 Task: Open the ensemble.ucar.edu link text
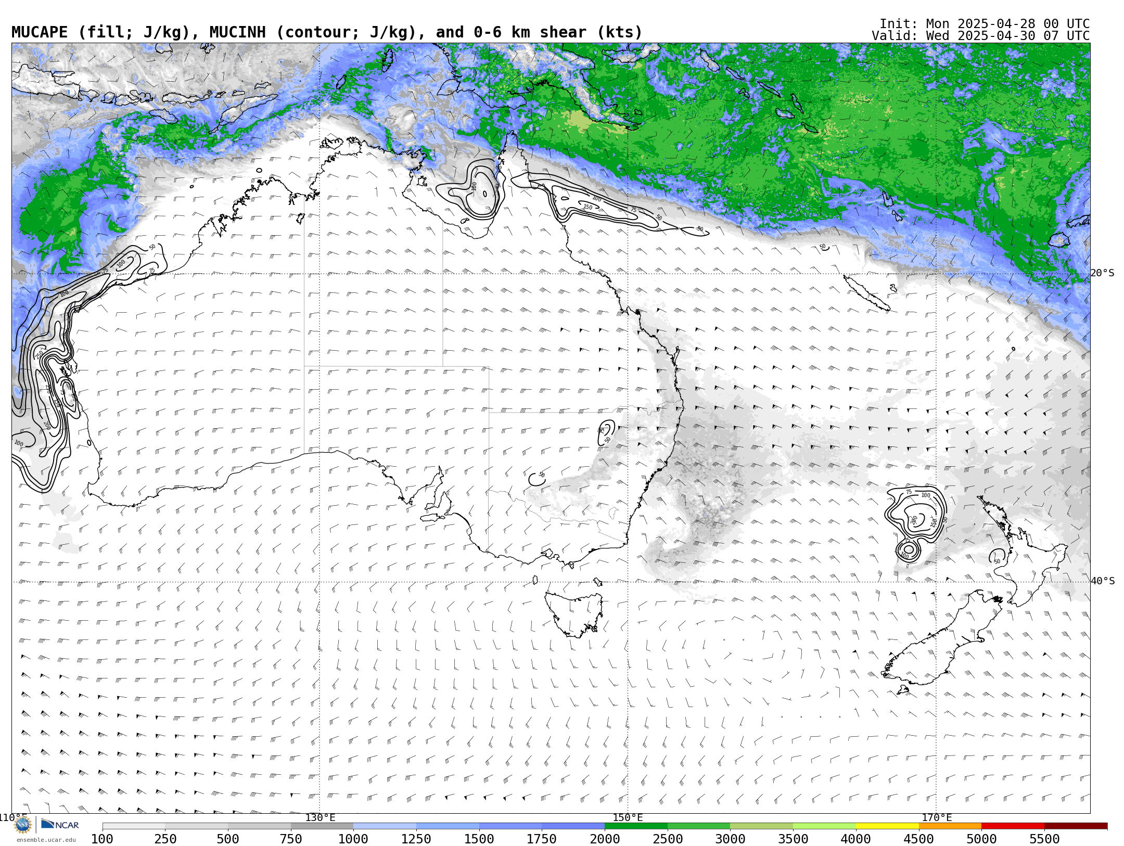click(46, 840)
